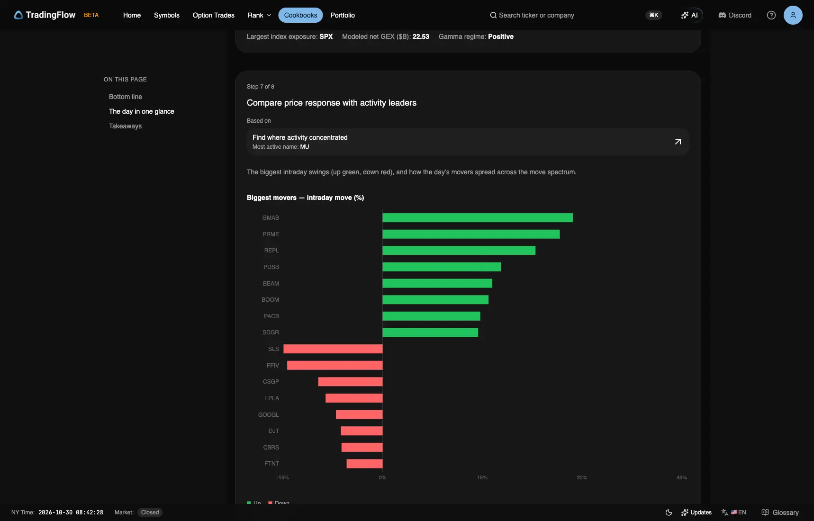
Task: Toggle dark mode moon icon
Action: coord(669,512)
